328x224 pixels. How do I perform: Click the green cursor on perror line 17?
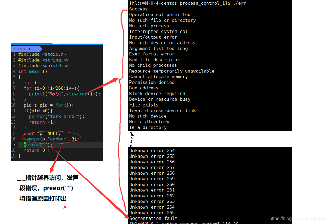tap(25, 145)
